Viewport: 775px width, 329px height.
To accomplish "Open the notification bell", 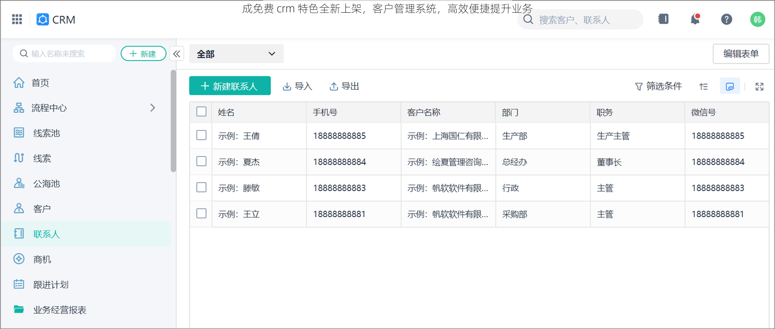I will click(695, 19).
